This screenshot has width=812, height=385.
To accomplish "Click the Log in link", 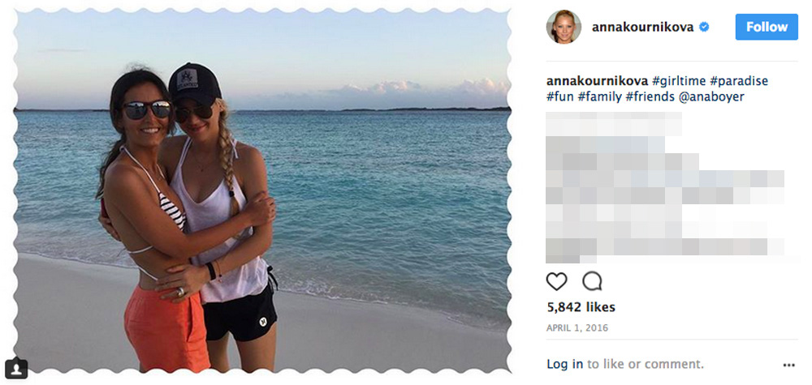I will (x=565, y=364).
